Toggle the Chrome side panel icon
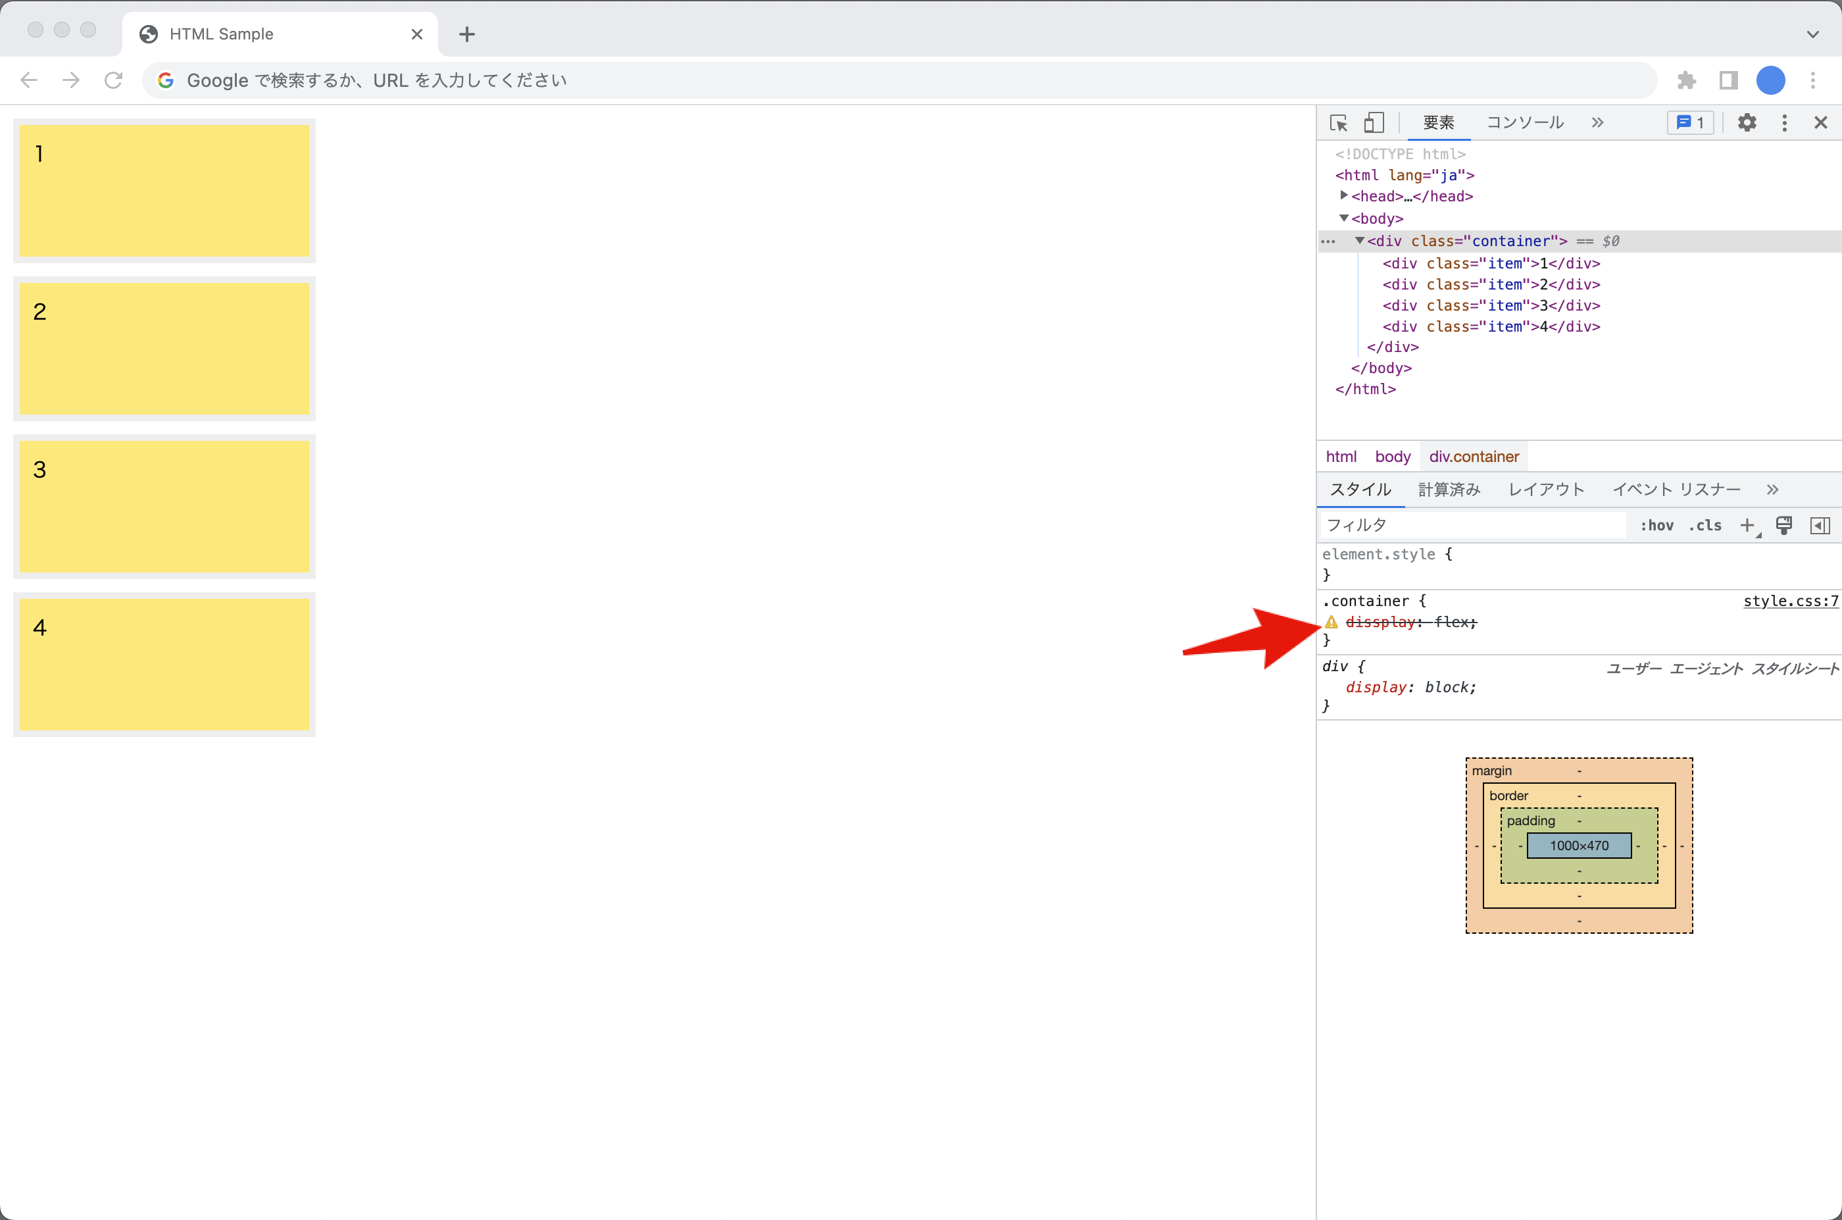 [1728, 80]
